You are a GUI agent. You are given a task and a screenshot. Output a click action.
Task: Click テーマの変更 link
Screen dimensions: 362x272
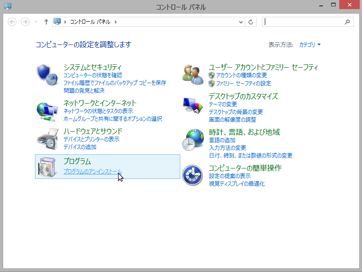pos(223,104)
